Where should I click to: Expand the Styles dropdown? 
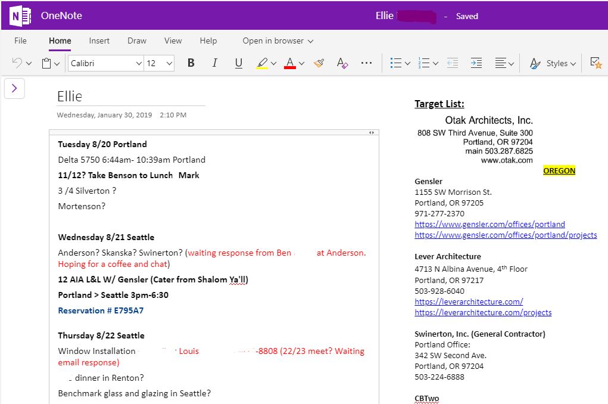tap(553, 63)
